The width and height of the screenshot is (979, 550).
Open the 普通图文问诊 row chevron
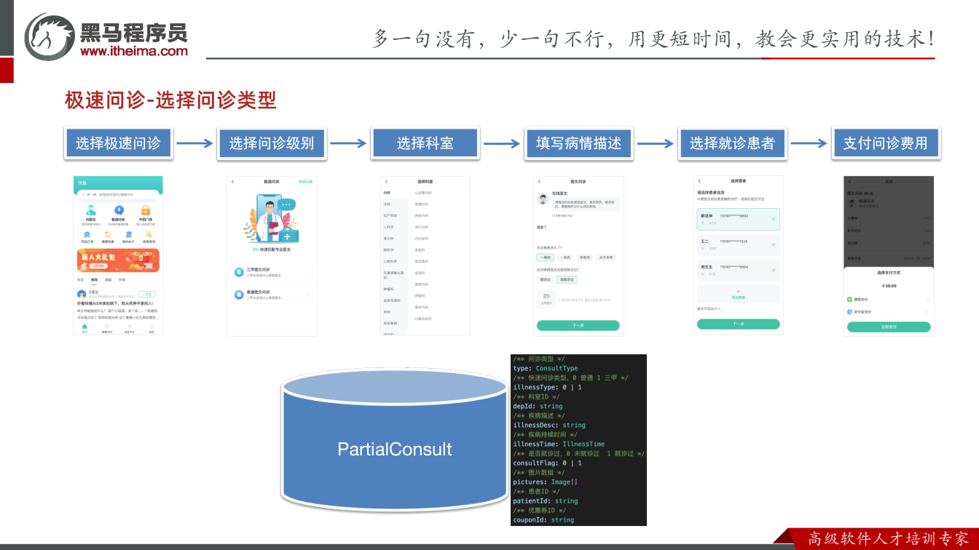point(307,295)
